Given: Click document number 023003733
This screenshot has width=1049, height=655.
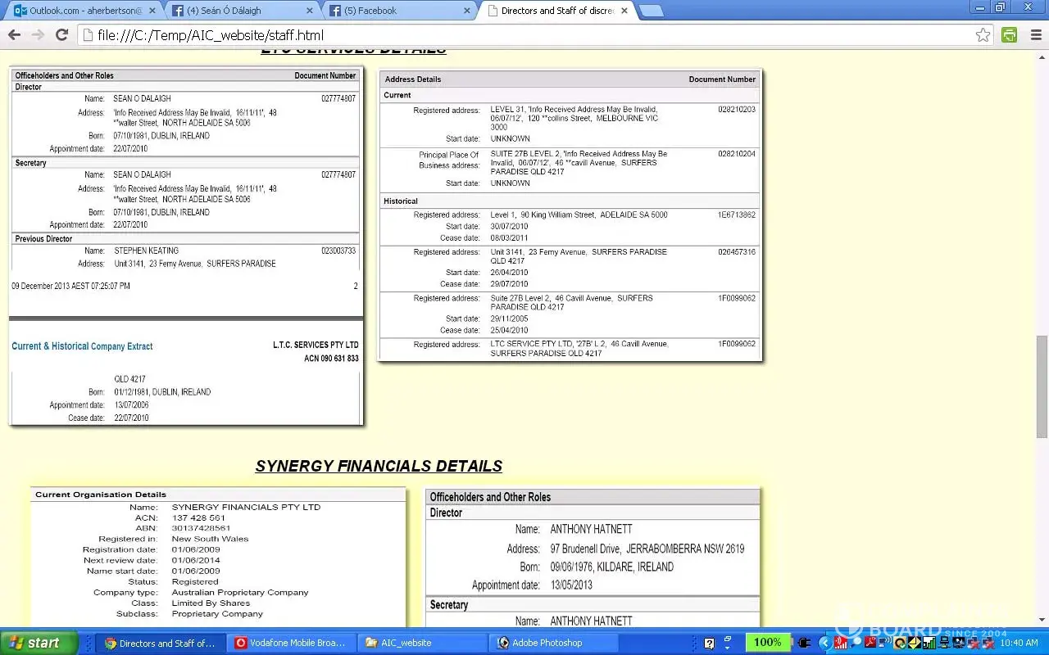Looking at the screenshot, I should point(338,251).
